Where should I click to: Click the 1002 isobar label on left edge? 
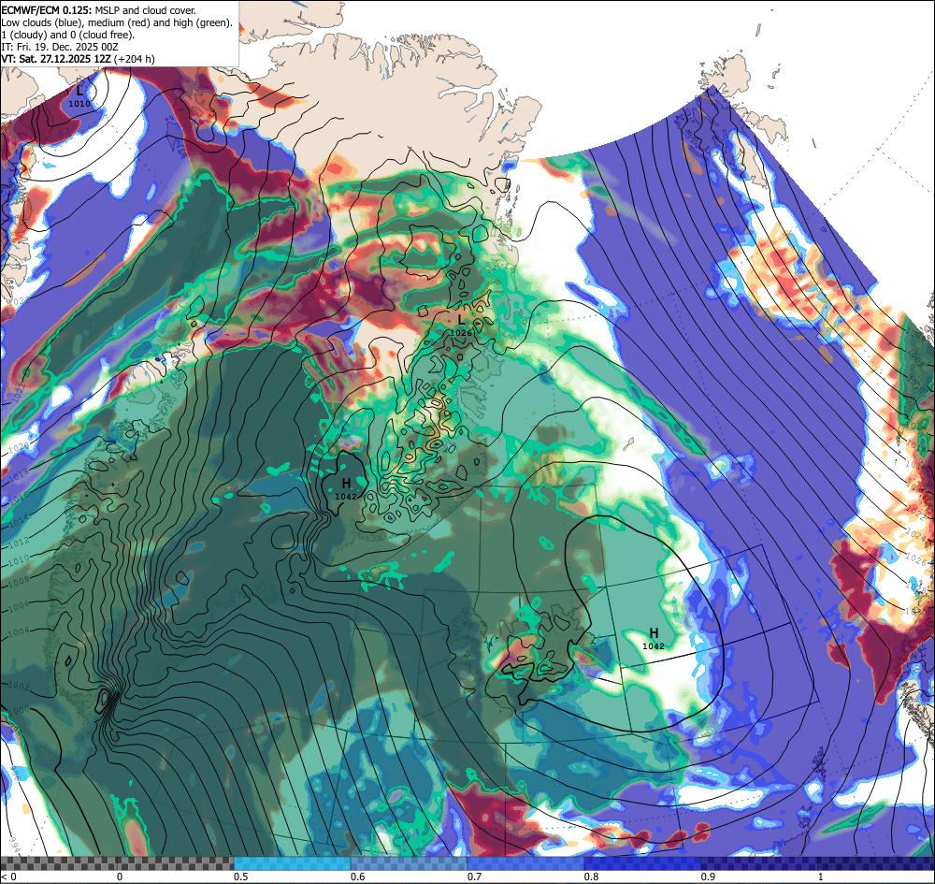pyautogui.click(x=19, y=687)
